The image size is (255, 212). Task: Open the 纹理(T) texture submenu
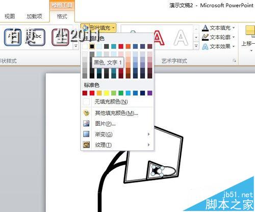pos(117,145)
